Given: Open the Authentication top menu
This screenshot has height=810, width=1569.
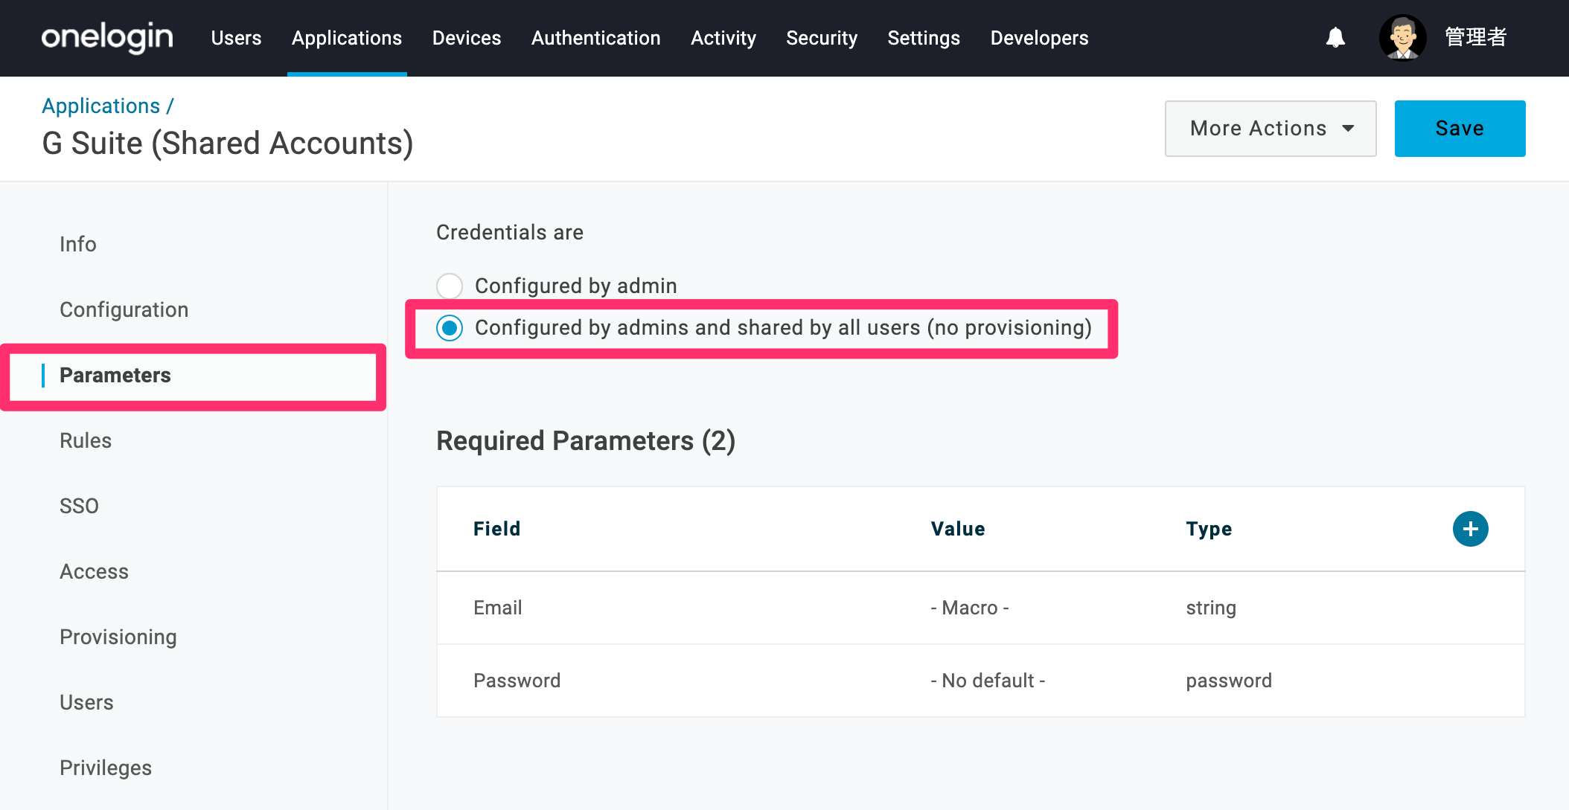Looking at the screenshot, I should pyautogui.click(x=596, y=38).
